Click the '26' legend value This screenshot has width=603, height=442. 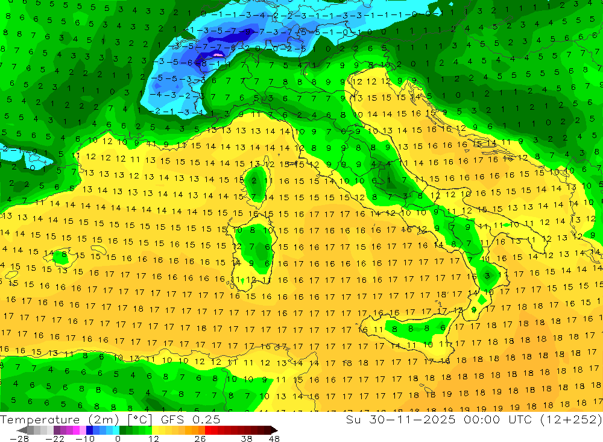tap(200, 438)
